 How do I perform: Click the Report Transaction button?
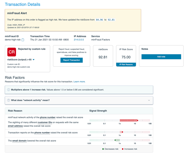[72, 60]
